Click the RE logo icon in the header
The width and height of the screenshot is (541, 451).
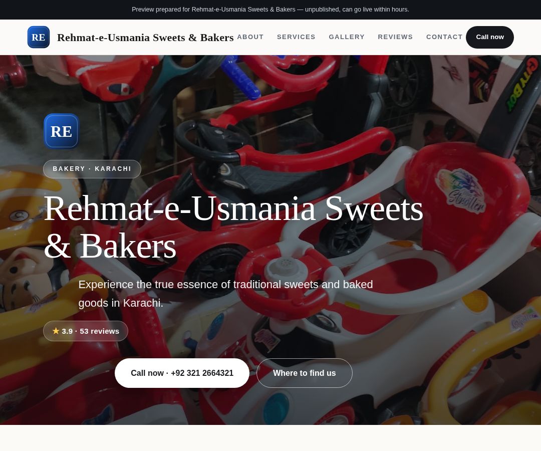(38, 37)
